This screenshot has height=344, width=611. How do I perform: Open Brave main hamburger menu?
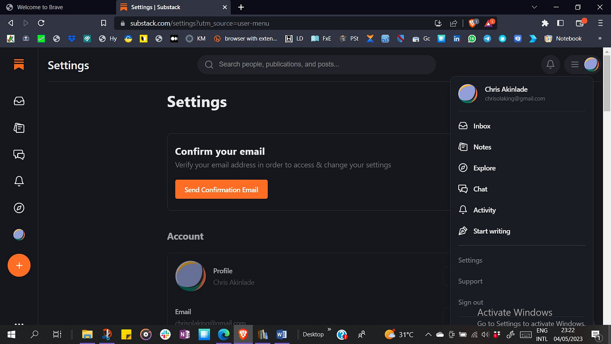pos(600,23)
